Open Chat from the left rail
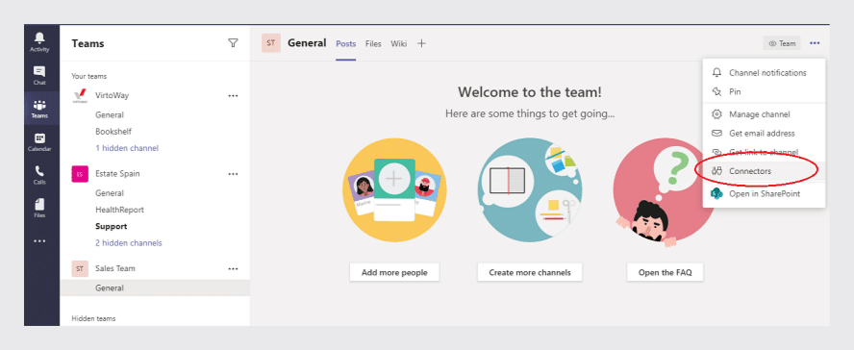The height and width of the screenshot is (350, 854). coord(39,75)
